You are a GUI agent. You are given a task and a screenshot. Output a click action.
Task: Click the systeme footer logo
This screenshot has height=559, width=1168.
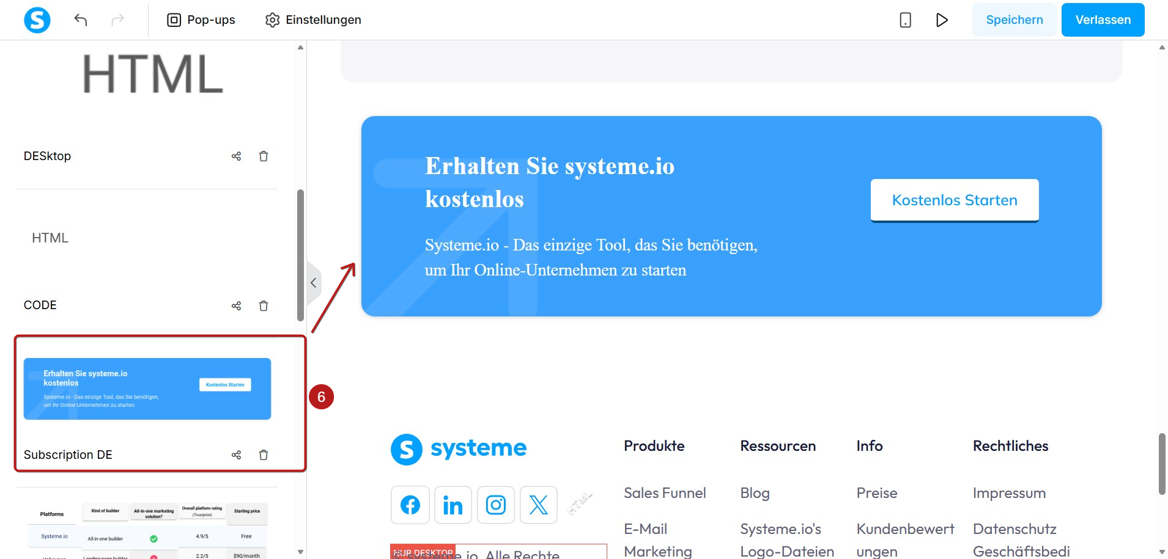tap(459, 449)
